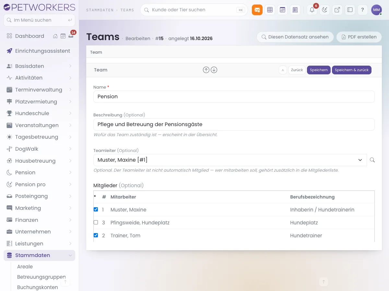
Task: Move the team down with the arrow-down icon
Action: [x=214, y=70]
